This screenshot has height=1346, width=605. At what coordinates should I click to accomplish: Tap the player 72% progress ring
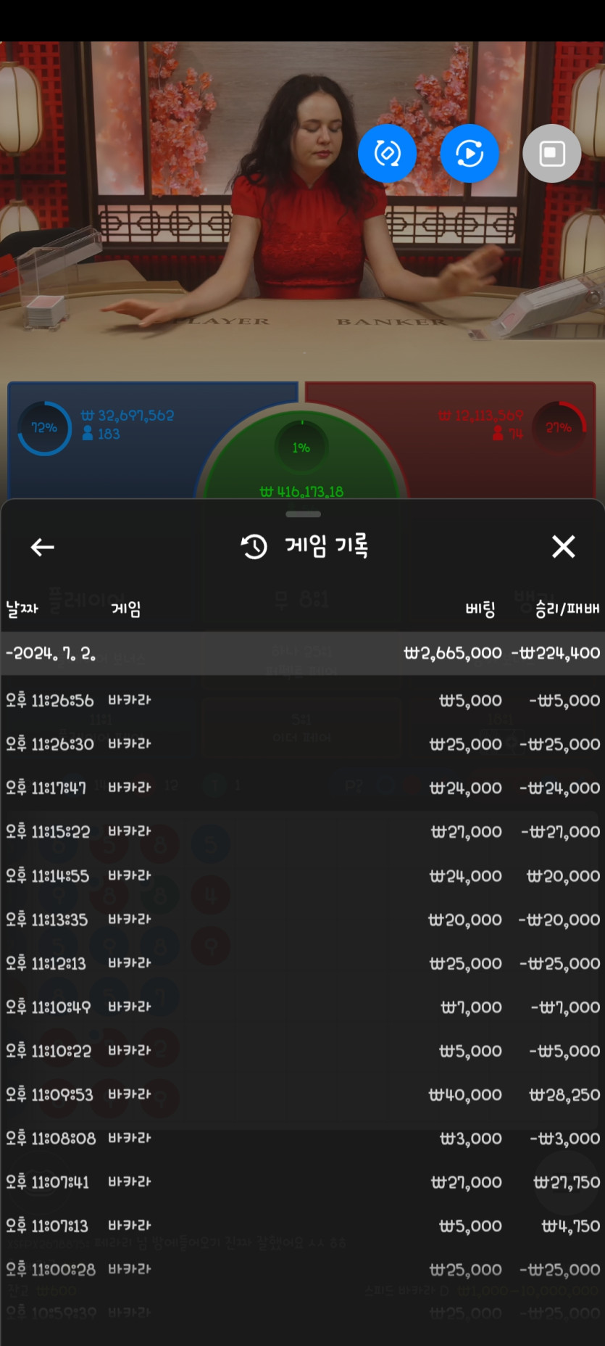[44, 428]
